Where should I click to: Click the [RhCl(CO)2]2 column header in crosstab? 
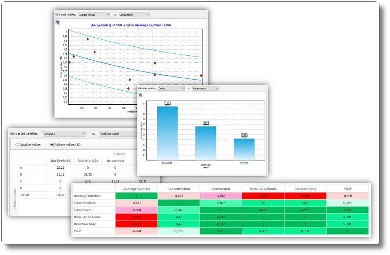[x=88, y=161]
